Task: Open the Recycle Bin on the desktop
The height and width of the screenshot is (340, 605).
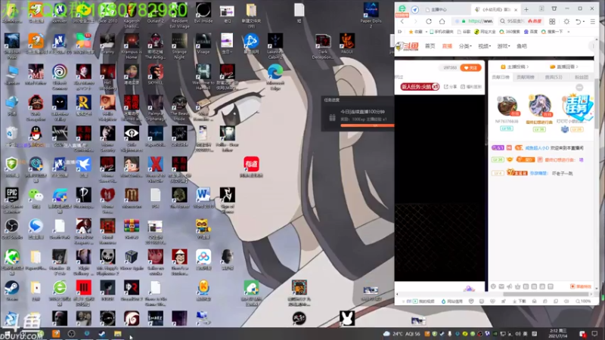Action: 12,137
